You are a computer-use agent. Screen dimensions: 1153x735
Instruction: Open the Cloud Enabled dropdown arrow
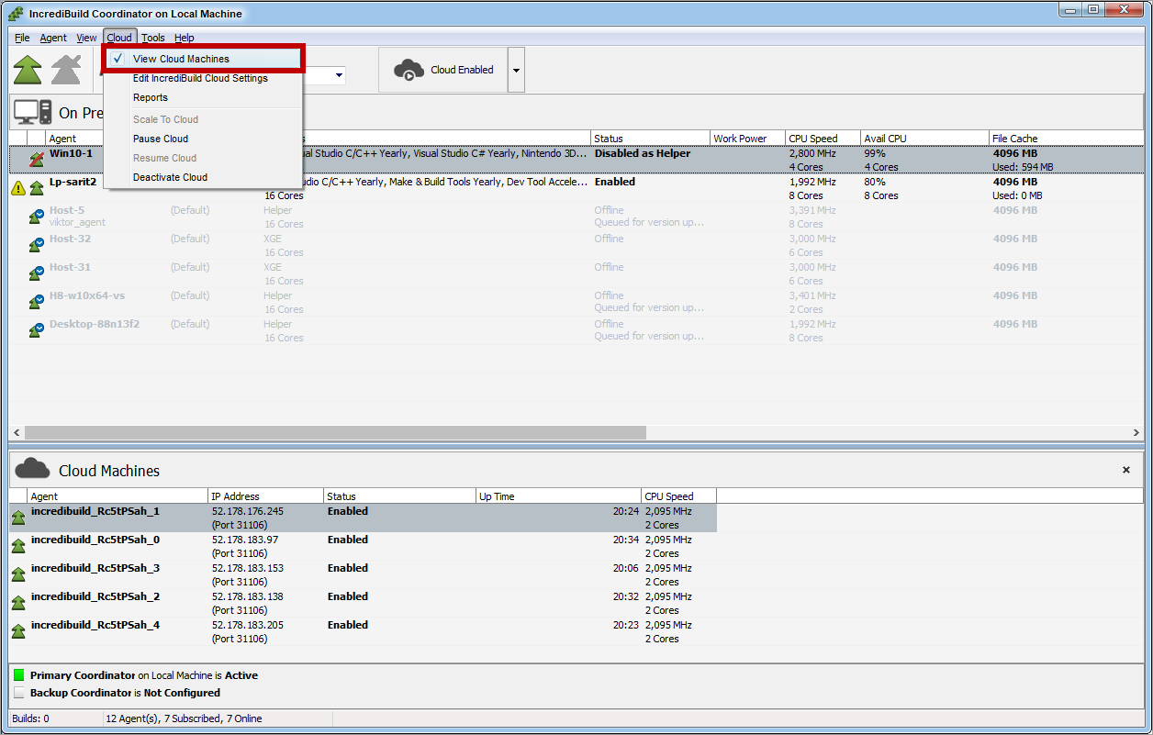[x=516, y=70]
